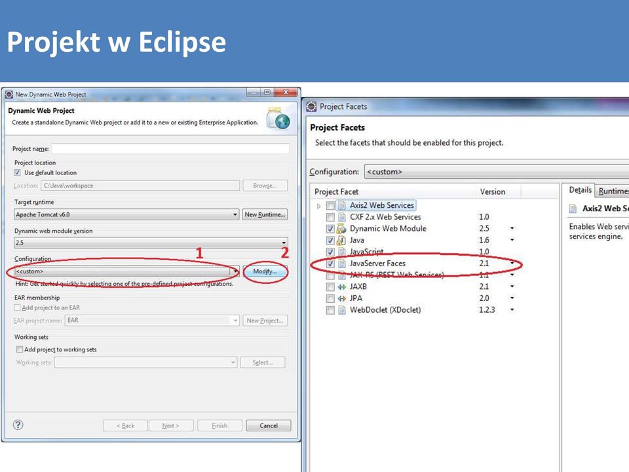Click the help question mark icon

(18, 425)
